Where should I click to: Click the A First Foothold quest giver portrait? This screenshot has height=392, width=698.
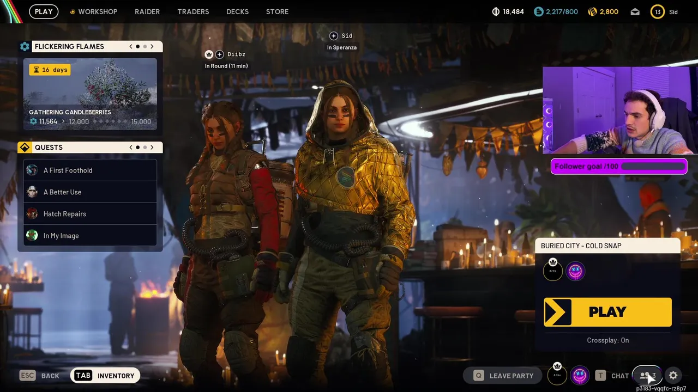coord(32,170)
